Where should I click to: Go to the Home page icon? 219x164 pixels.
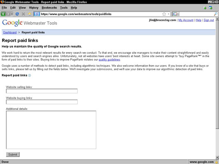(x=30, y=14)
